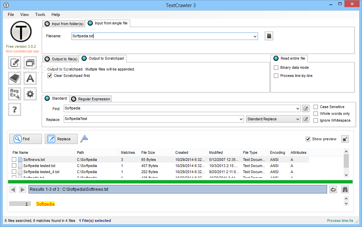Open settings gear icon in sidebar
Image resolution: width=362 pixels, height=227 pixels.
[30, 94]
